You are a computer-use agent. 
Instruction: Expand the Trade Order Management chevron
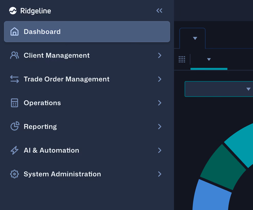160,79
